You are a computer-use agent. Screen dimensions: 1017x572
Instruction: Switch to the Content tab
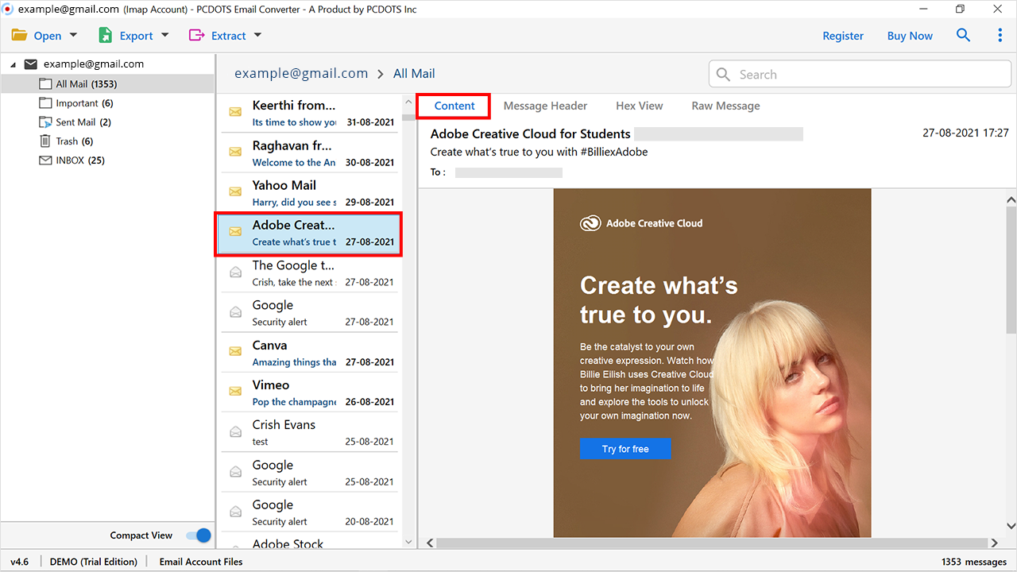[454, 106]
